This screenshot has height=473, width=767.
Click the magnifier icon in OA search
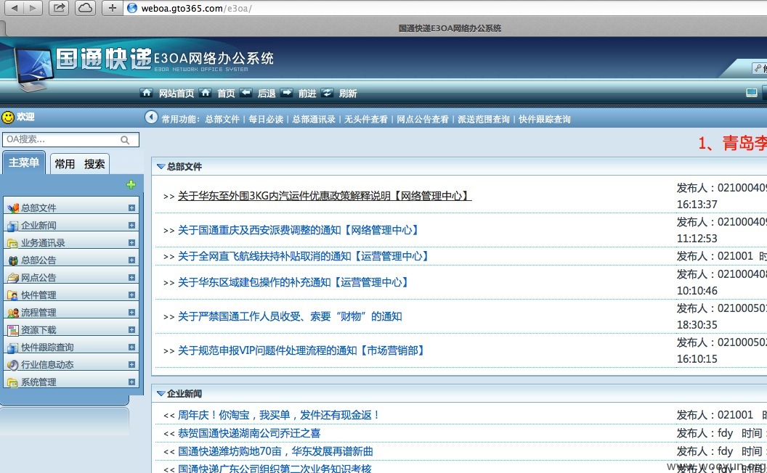[x=125, y=140]
